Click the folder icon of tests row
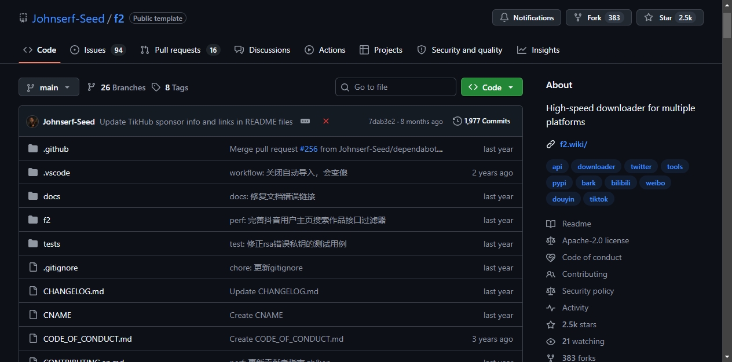 click(x=33, y=244)
